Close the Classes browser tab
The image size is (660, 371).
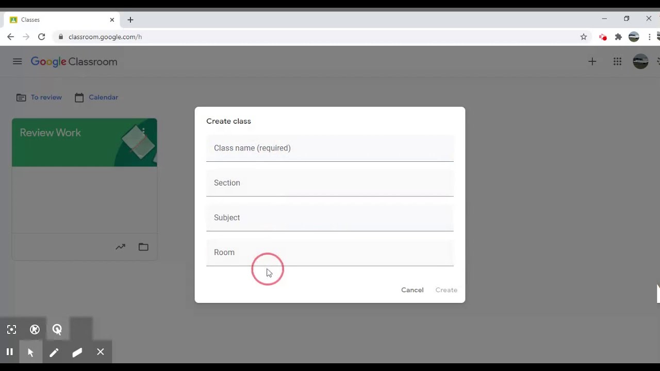(112, 20)
